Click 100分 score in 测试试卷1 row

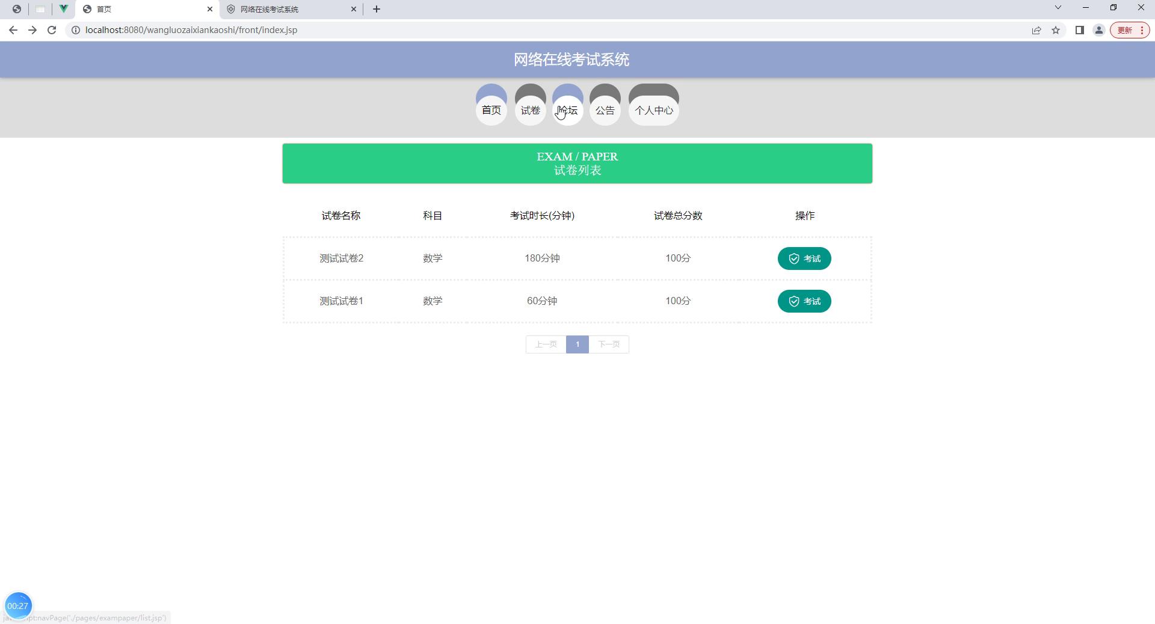[678, 301]
